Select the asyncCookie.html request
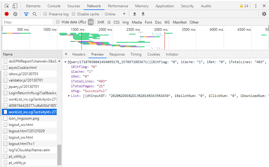 tap(29, 68)
